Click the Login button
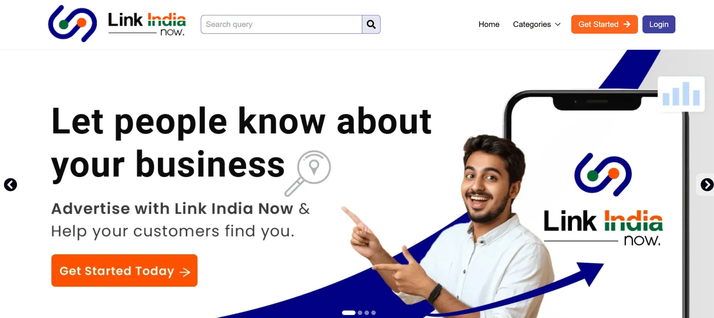Image resolution: width=714 pixels, height=318 pixels. click(x=659, y=24)
